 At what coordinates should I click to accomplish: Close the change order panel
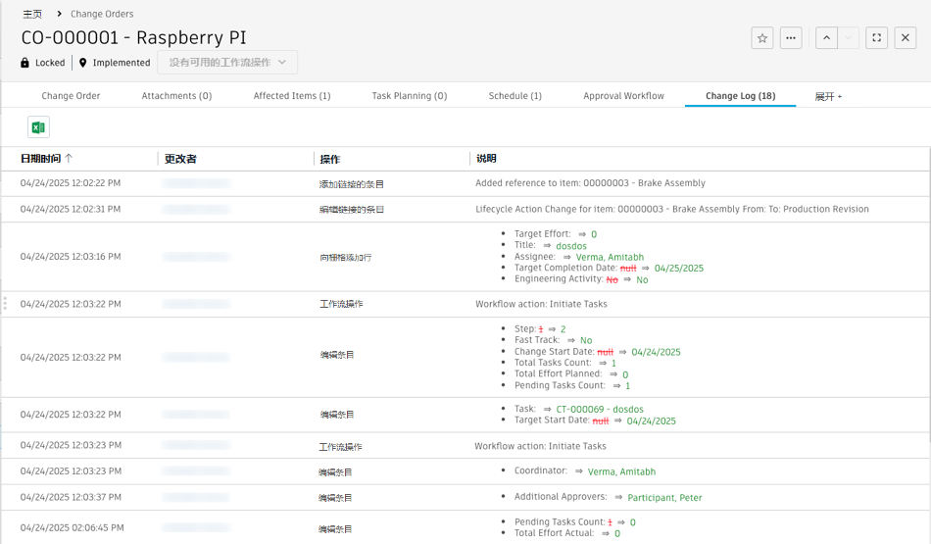pos(906,38)
